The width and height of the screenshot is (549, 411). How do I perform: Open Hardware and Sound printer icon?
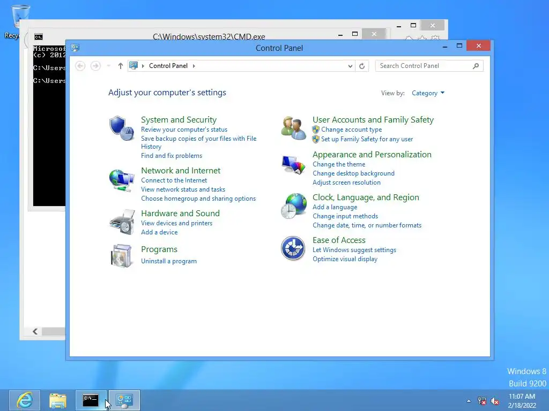tap(122, 222)
